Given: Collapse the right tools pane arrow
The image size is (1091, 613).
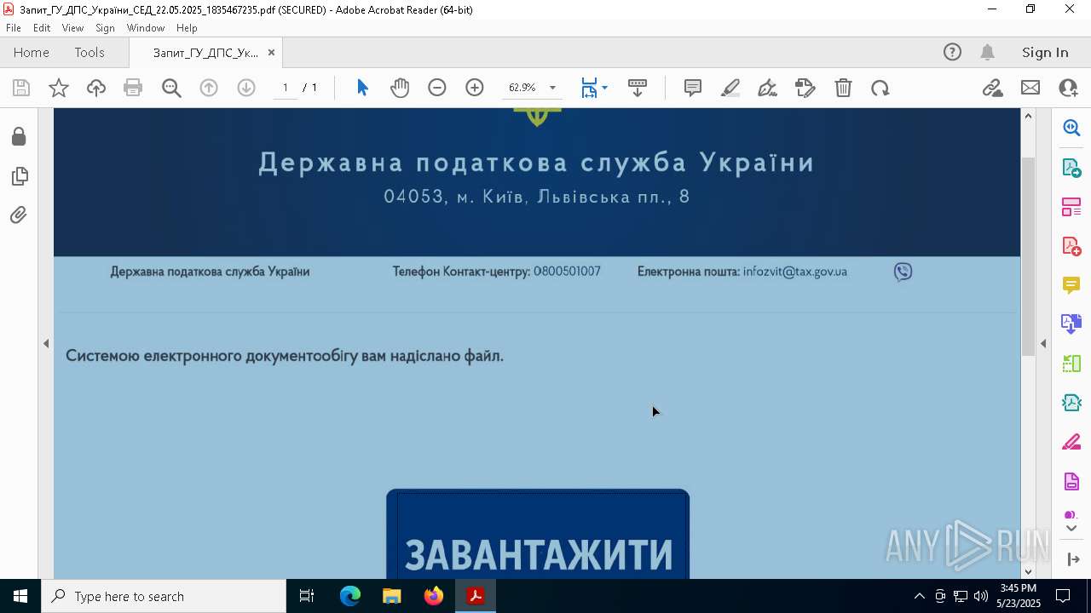Looking at the screenshot, I should tap(1072, 559).
